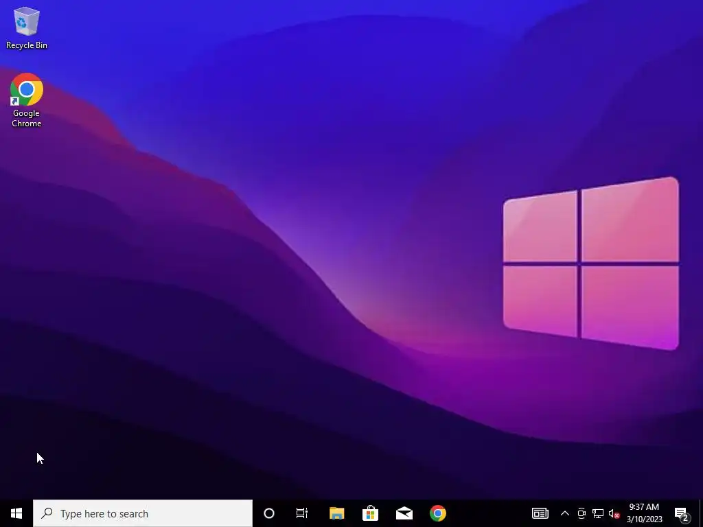Show hidden system tray icons
This screenshot has height=527, width=703.
click(x=565, y=513)
